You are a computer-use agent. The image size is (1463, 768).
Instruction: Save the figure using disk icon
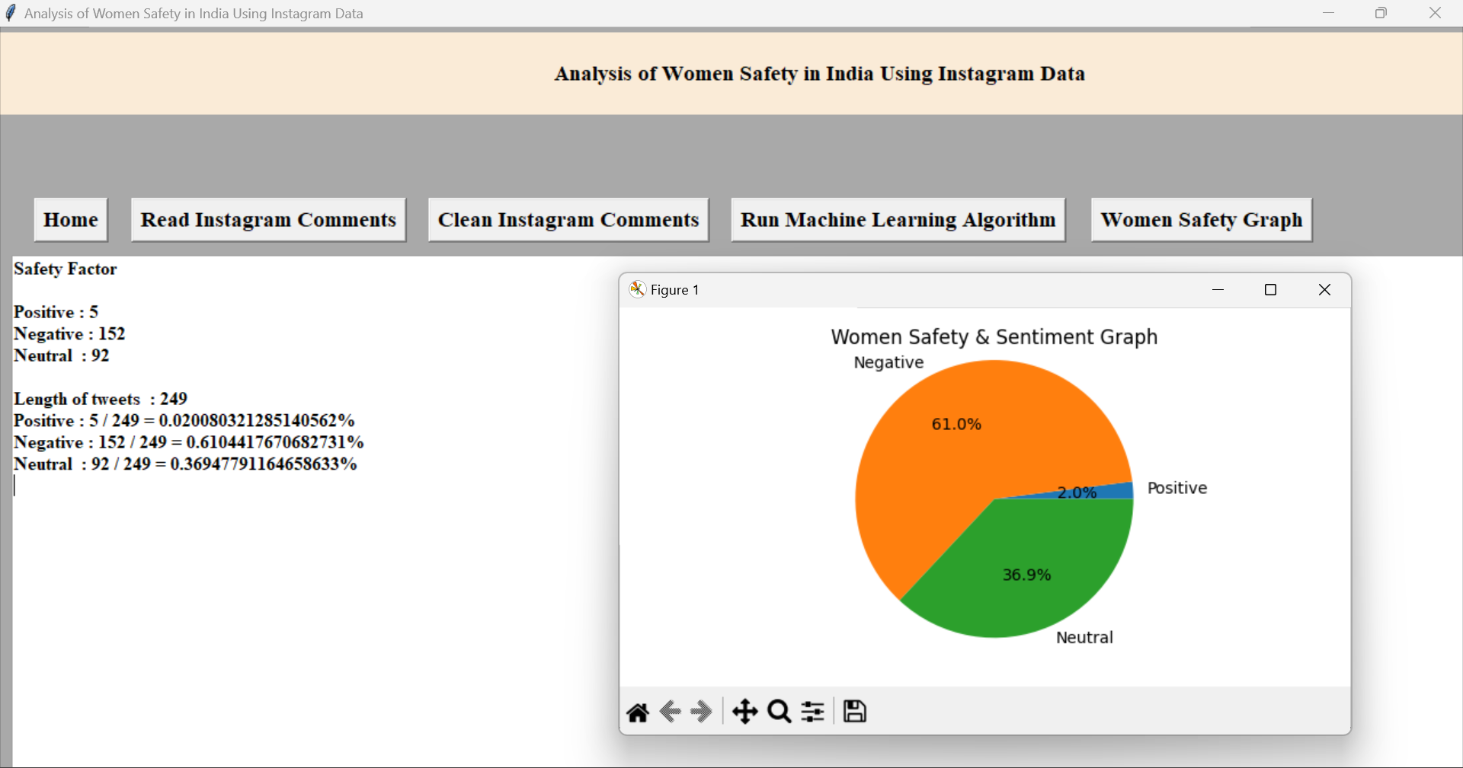point(855,711)
